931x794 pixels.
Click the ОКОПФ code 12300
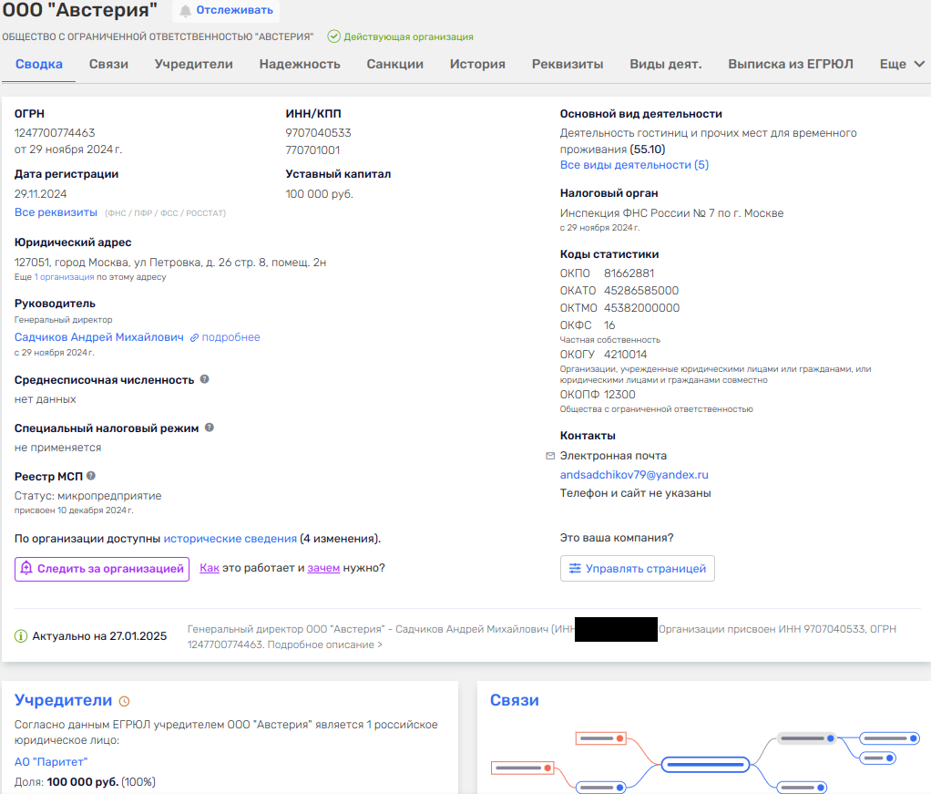coord(619,394)
